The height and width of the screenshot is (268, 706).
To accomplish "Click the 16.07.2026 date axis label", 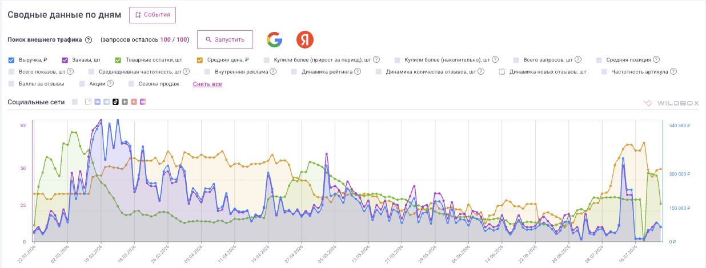I will (628, 253).
